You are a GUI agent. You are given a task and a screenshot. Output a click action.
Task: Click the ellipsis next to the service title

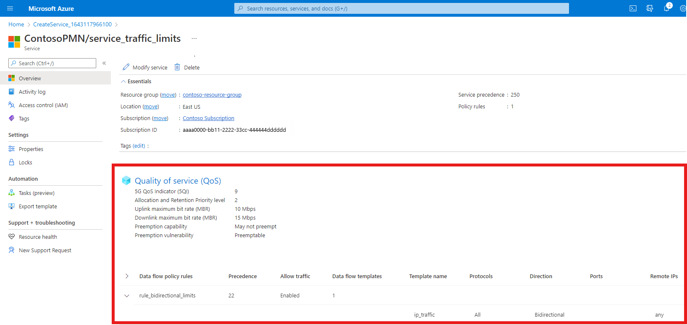(x=194, y=38)
